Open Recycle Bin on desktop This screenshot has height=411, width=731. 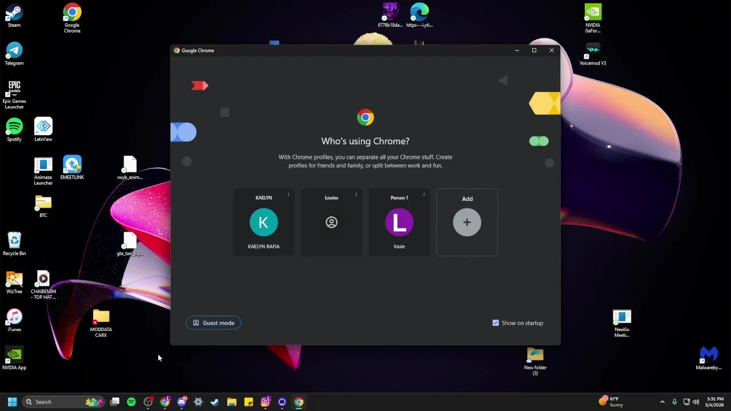[14, 244]
